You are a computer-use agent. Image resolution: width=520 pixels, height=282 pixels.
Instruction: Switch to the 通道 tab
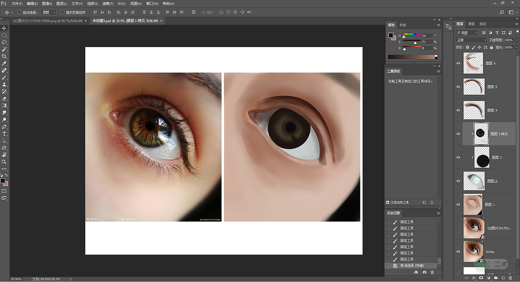click(471, 24)
